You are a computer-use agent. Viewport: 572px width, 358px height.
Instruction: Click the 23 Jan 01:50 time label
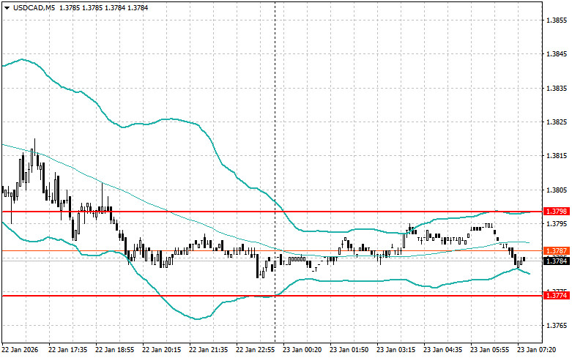pyautogui.click(x=349, y=350)
